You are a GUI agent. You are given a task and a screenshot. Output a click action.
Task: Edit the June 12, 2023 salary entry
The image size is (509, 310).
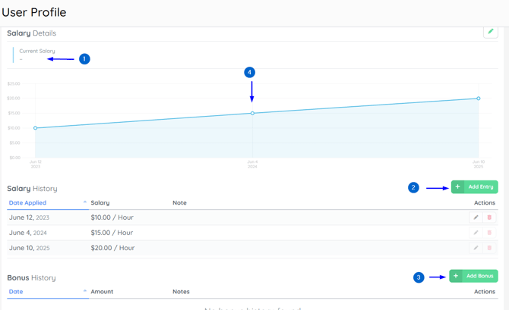(x=476, y=218)
